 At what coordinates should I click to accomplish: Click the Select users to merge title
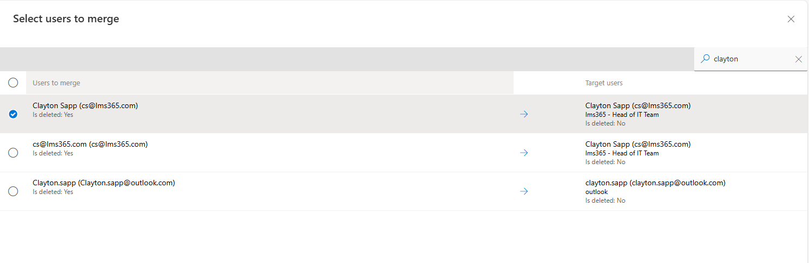[66, 18]
